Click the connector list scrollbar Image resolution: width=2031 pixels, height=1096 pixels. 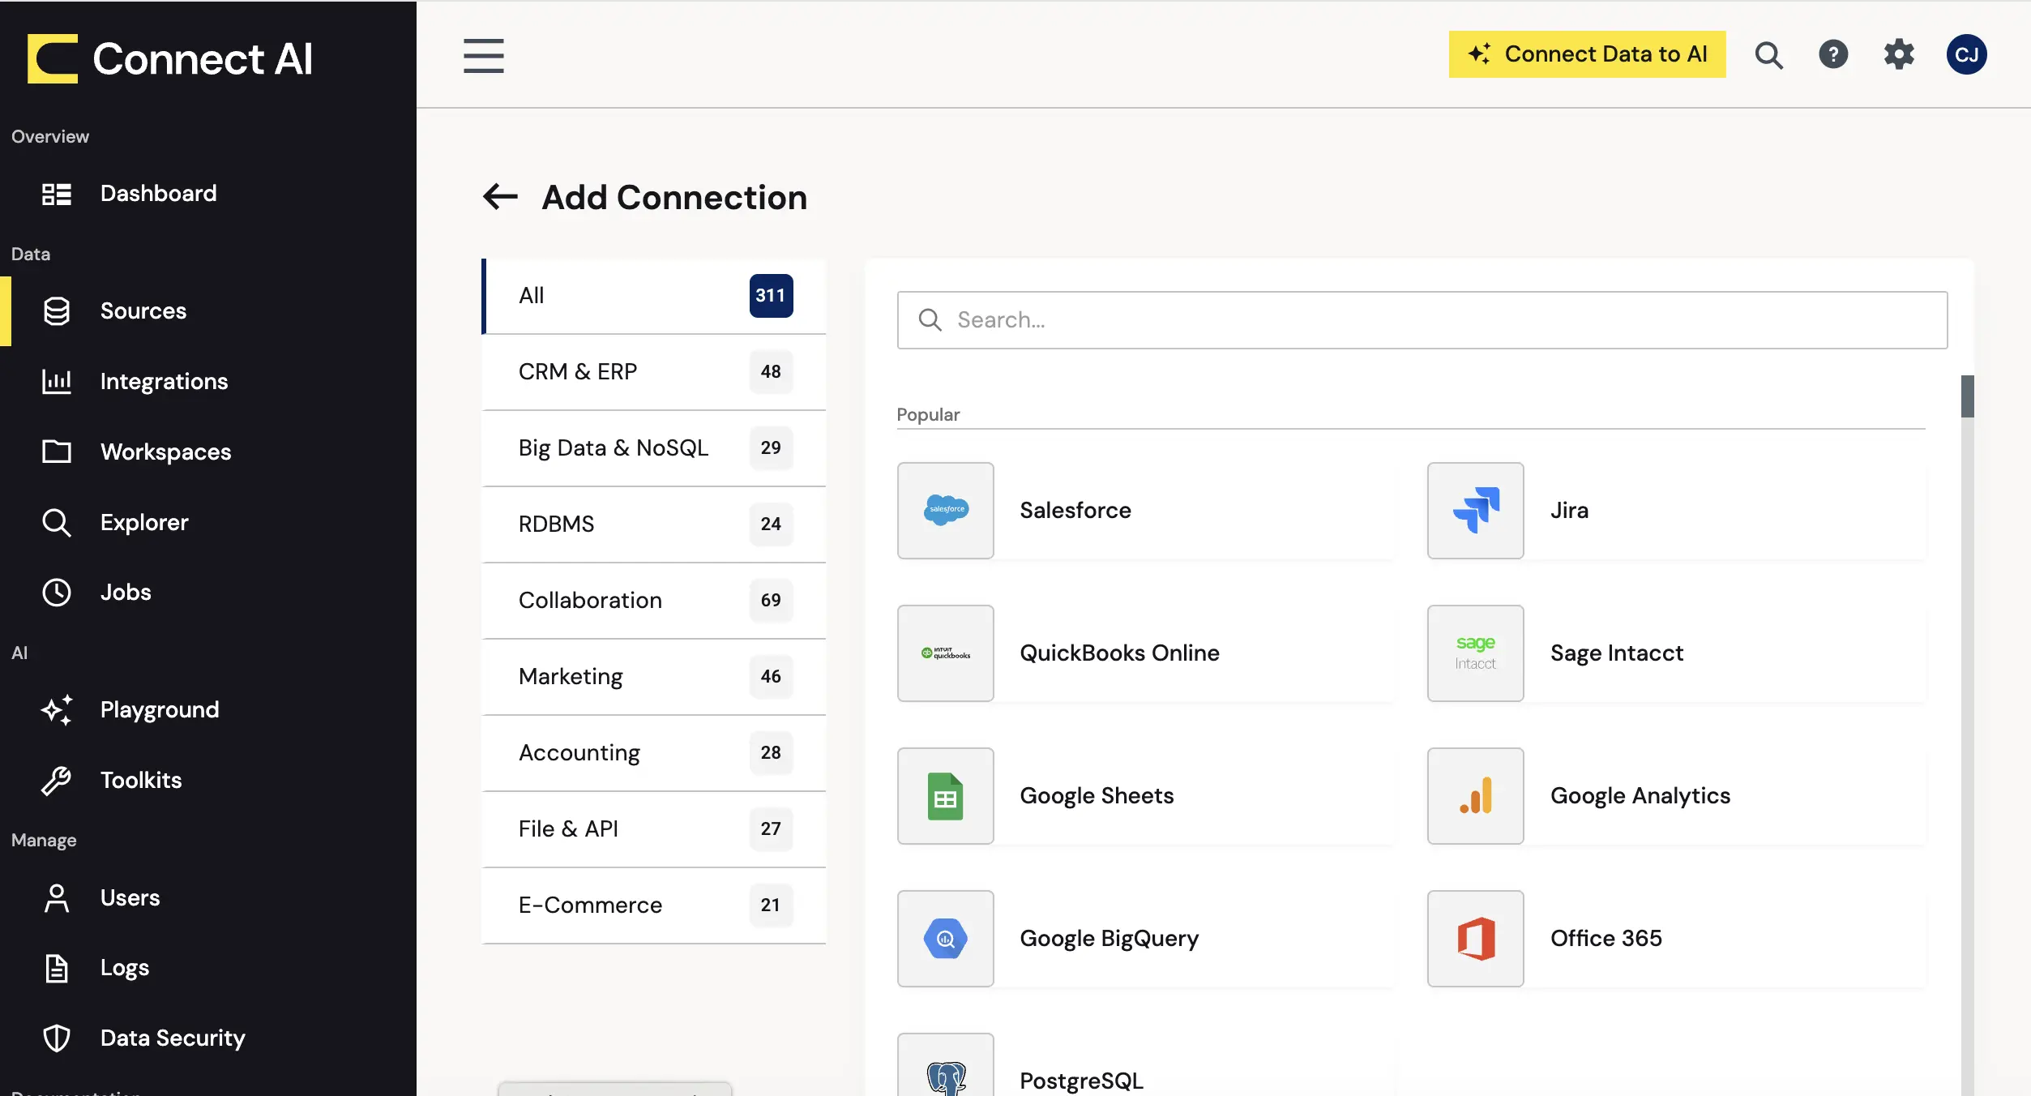1967,396
